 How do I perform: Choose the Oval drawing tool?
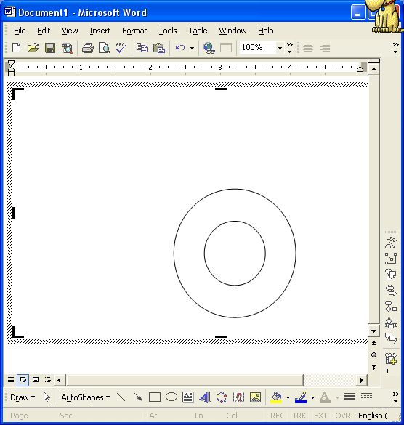tap(171, 397)
